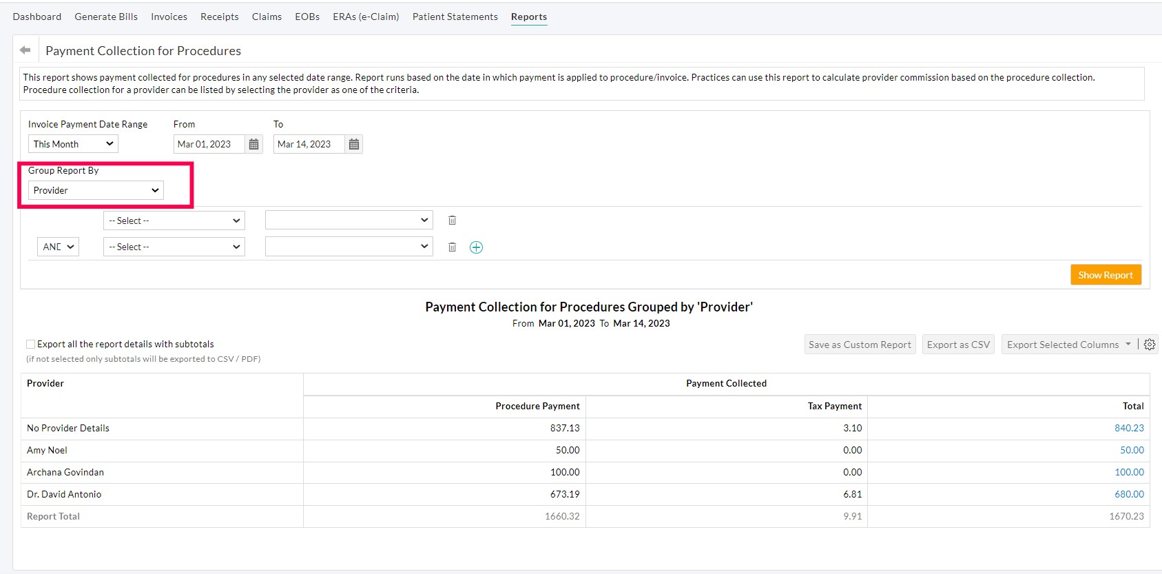
Task: Go back using the left arrow icon
Action: (x=25, y=50)
